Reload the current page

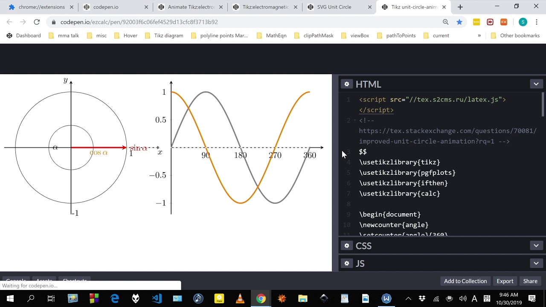click(37, 22)
